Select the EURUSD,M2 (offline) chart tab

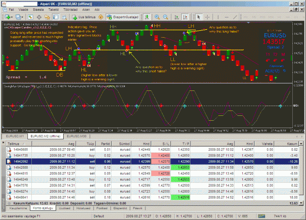(46, 136)
